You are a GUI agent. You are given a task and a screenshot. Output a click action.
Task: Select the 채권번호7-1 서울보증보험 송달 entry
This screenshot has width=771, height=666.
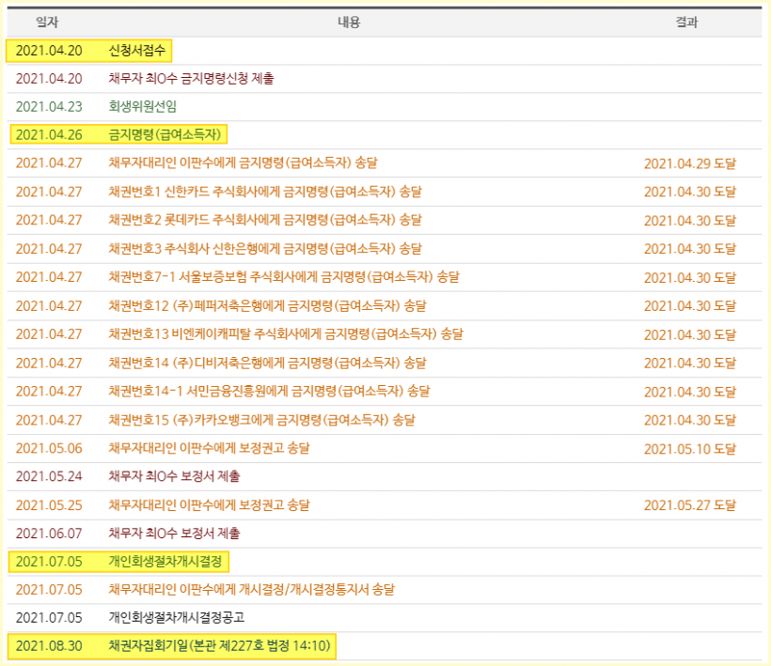284,277
